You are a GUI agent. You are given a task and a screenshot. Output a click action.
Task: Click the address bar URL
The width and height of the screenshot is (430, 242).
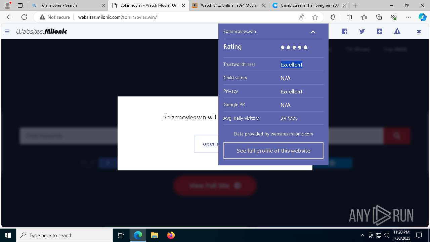click(x=117, y=17)
